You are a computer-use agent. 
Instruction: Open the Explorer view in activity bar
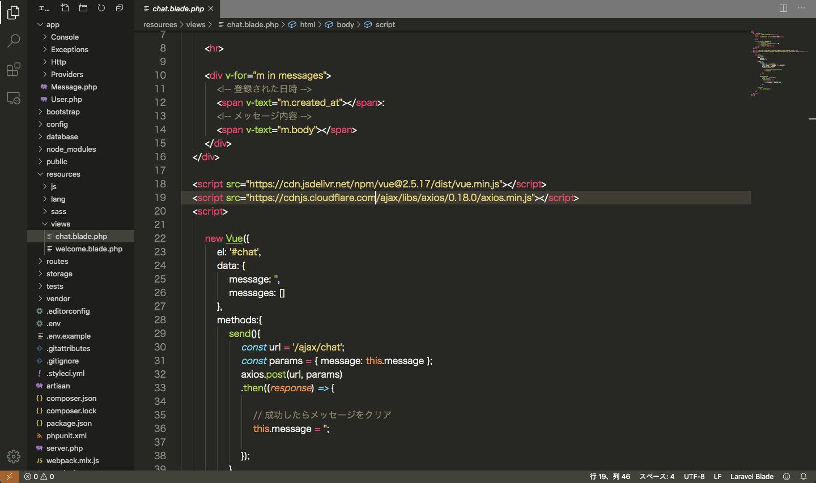point(14,12)
